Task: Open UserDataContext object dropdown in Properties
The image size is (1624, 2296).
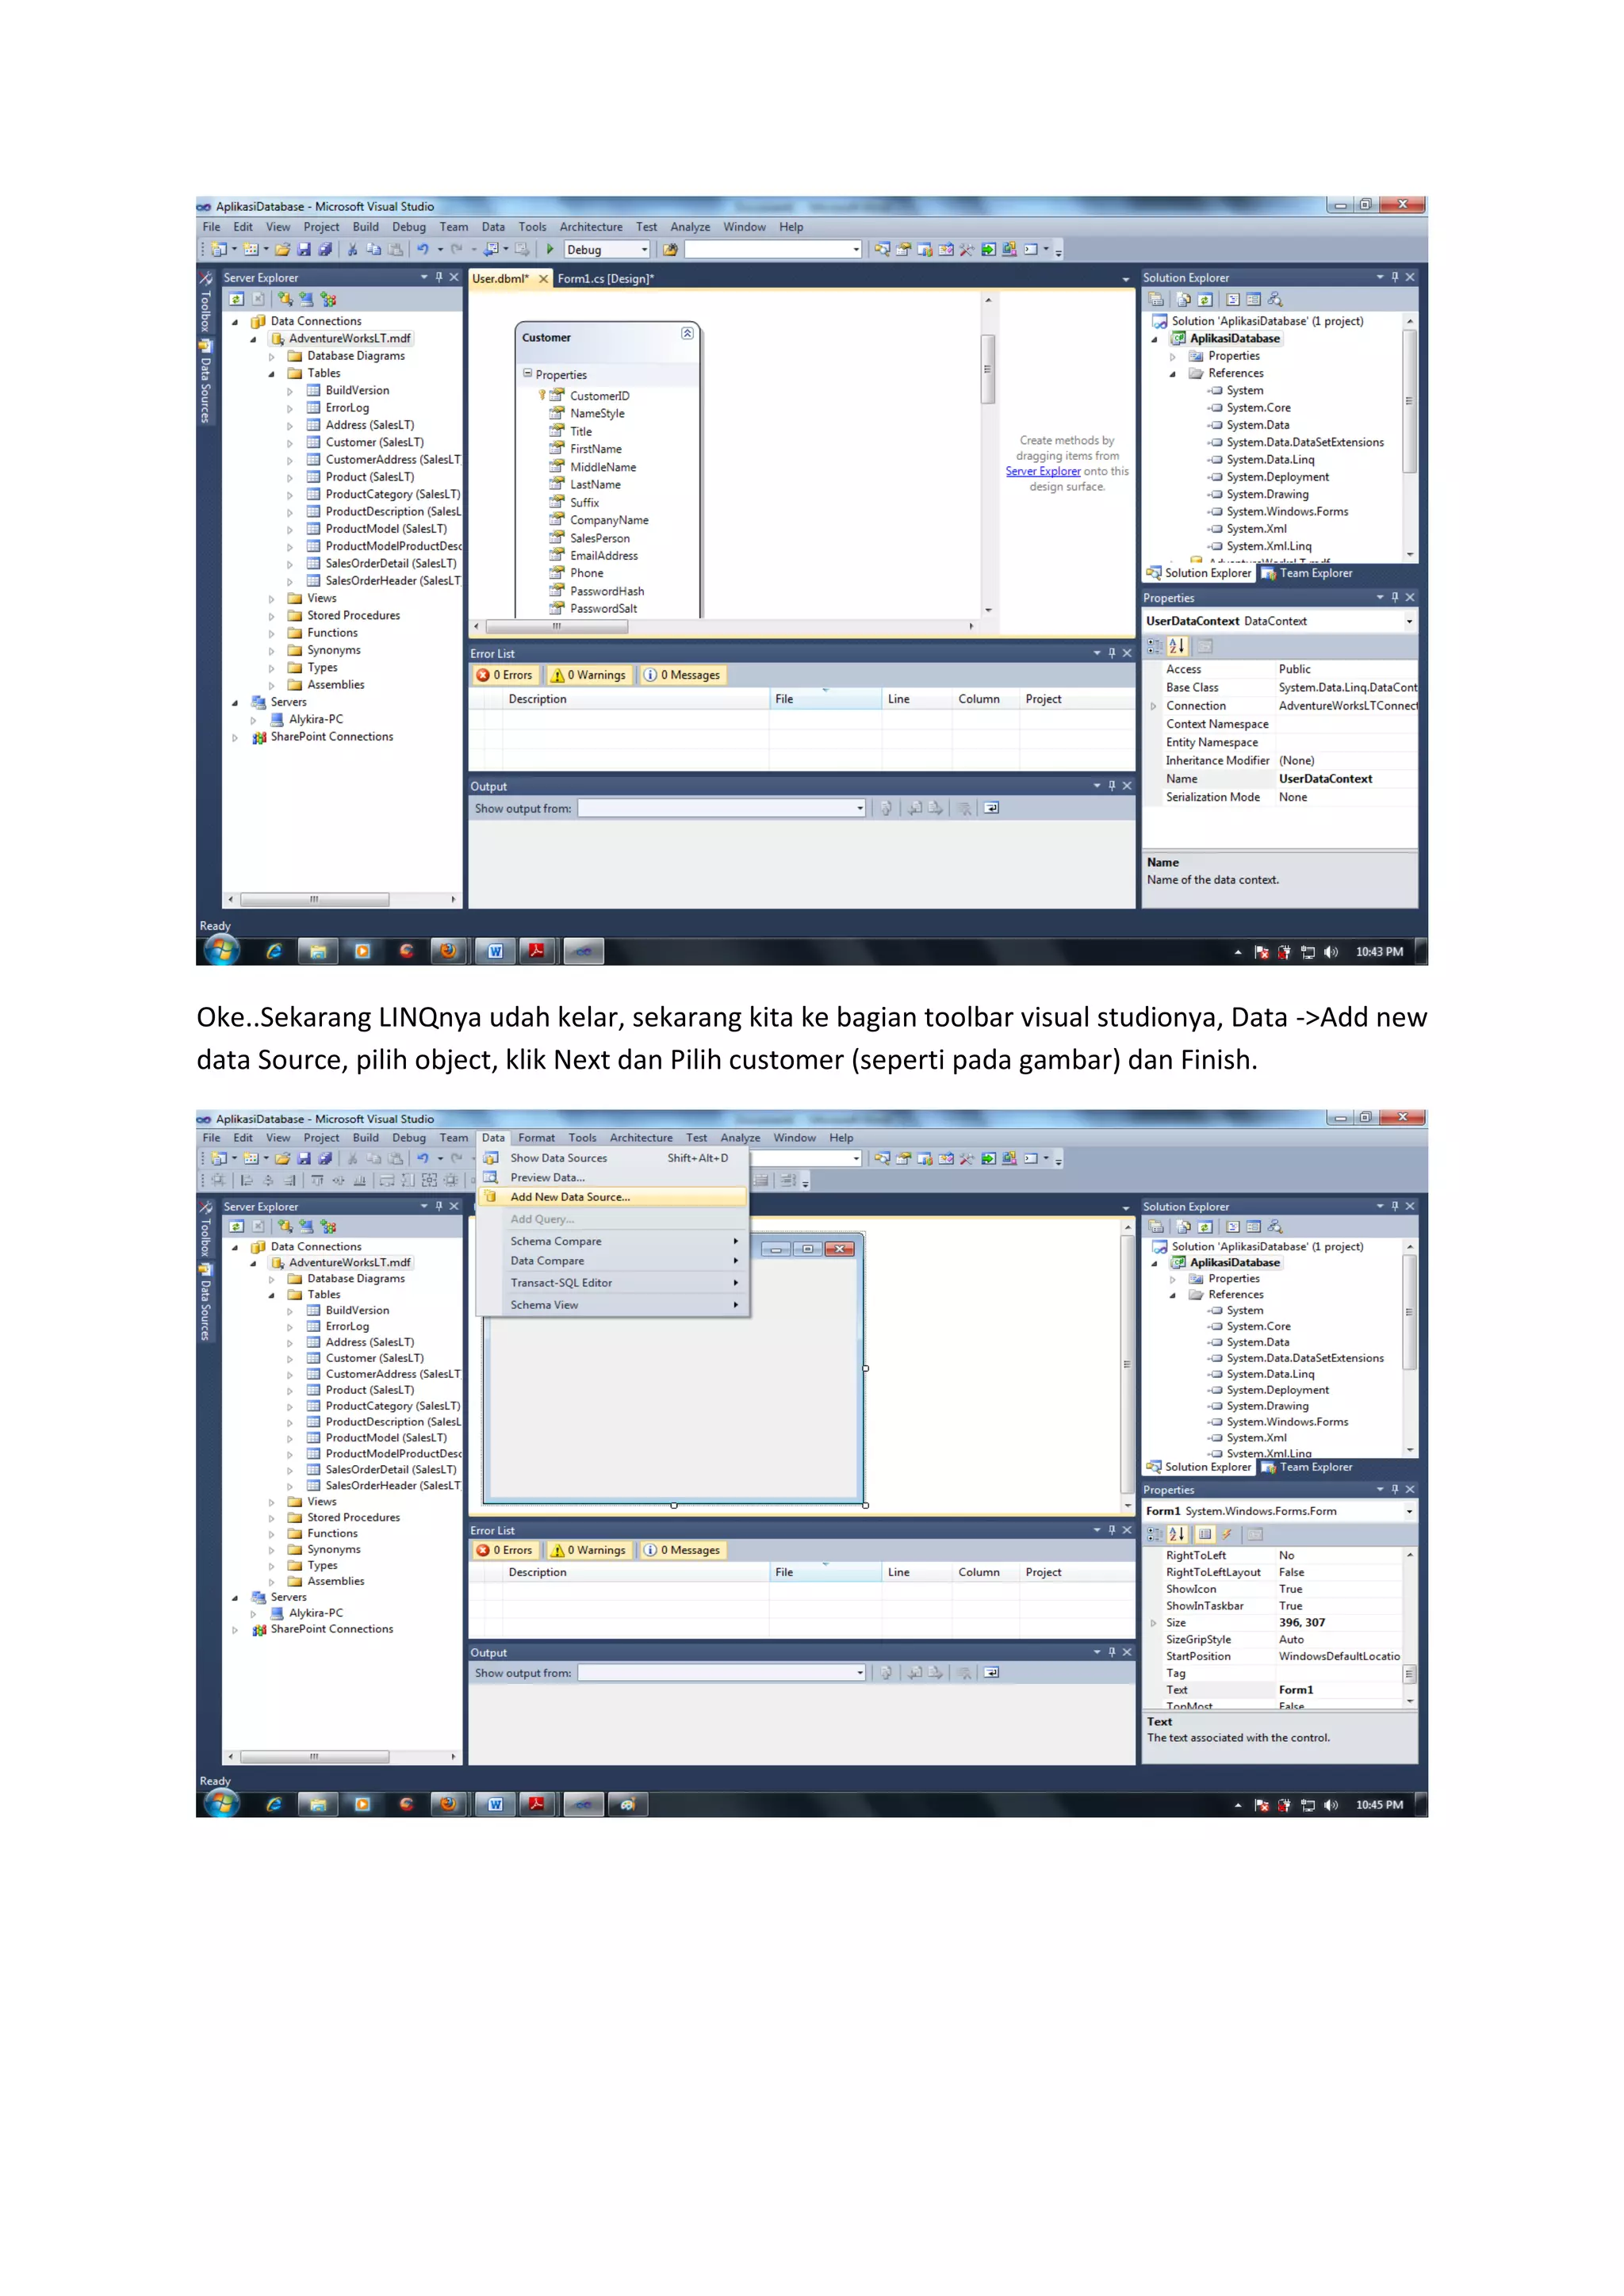Action: pos(1409,621)
